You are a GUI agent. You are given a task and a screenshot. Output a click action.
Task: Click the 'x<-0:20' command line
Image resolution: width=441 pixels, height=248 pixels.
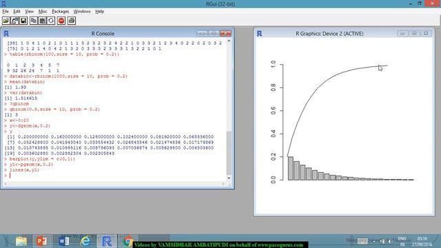pos(19,120)
